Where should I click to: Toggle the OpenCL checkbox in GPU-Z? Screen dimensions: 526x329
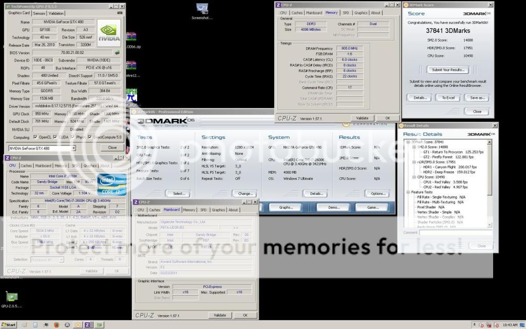(x=35, y=137)
